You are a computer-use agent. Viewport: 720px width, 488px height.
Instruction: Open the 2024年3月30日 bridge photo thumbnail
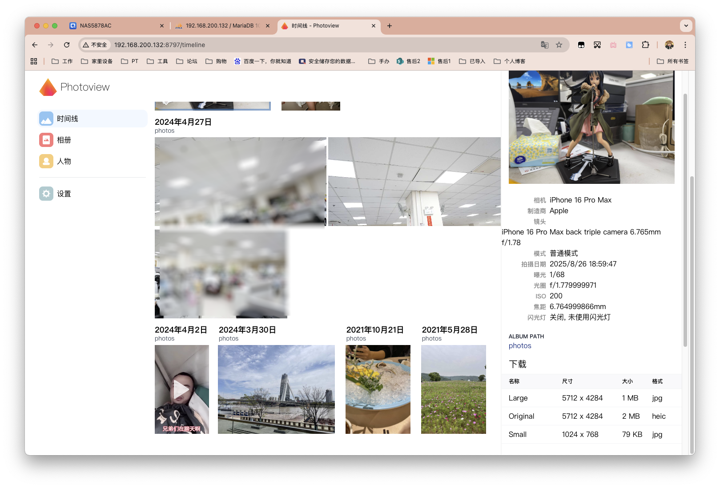tap(276, 389)
